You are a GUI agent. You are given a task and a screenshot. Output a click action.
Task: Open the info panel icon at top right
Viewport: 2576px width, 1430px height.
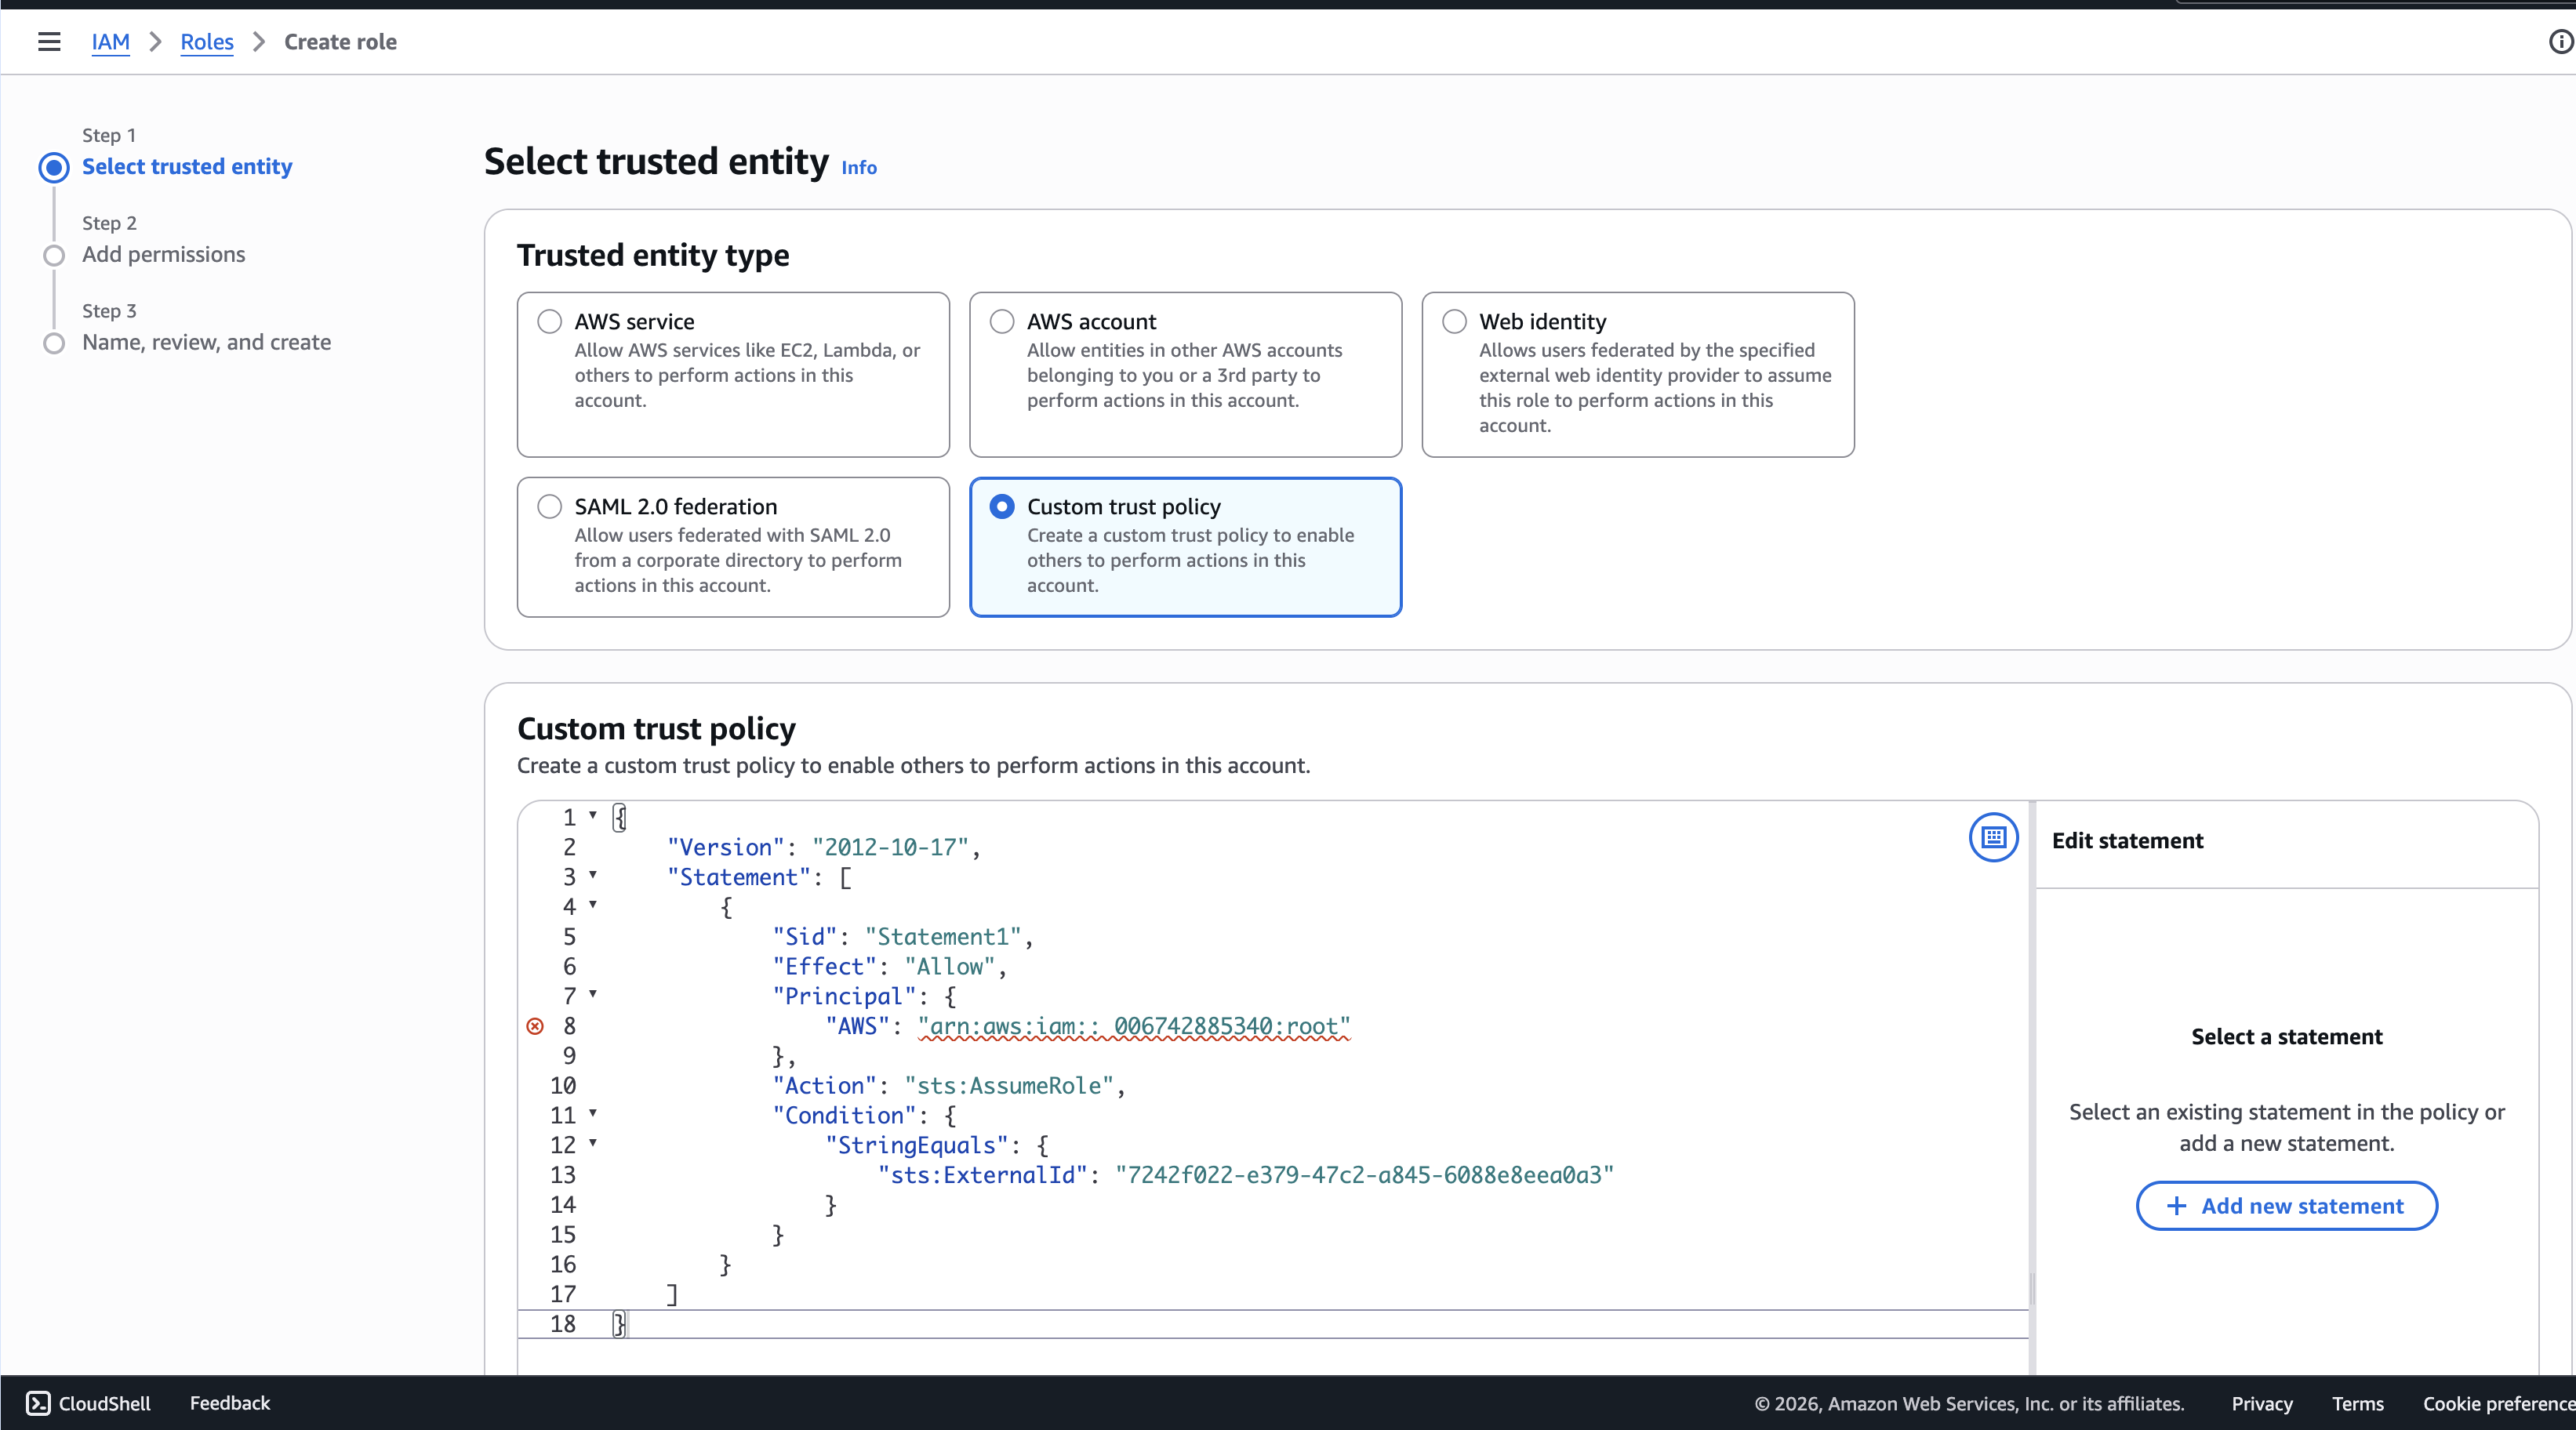pos(2560,42)
